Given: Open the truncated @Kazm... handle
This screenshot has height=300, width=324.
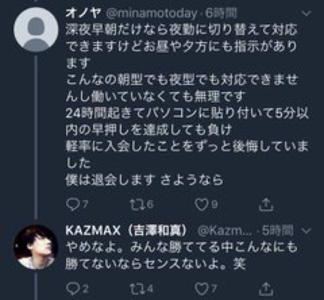Looking at the screenshot, I should (224, 231).
